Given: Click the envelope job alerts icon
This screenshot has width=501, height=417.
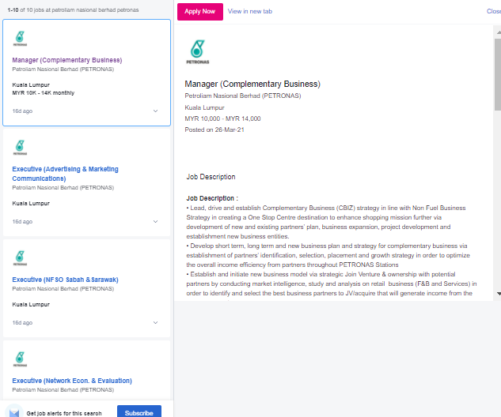Looking at the screenshot, I should 13,412.
